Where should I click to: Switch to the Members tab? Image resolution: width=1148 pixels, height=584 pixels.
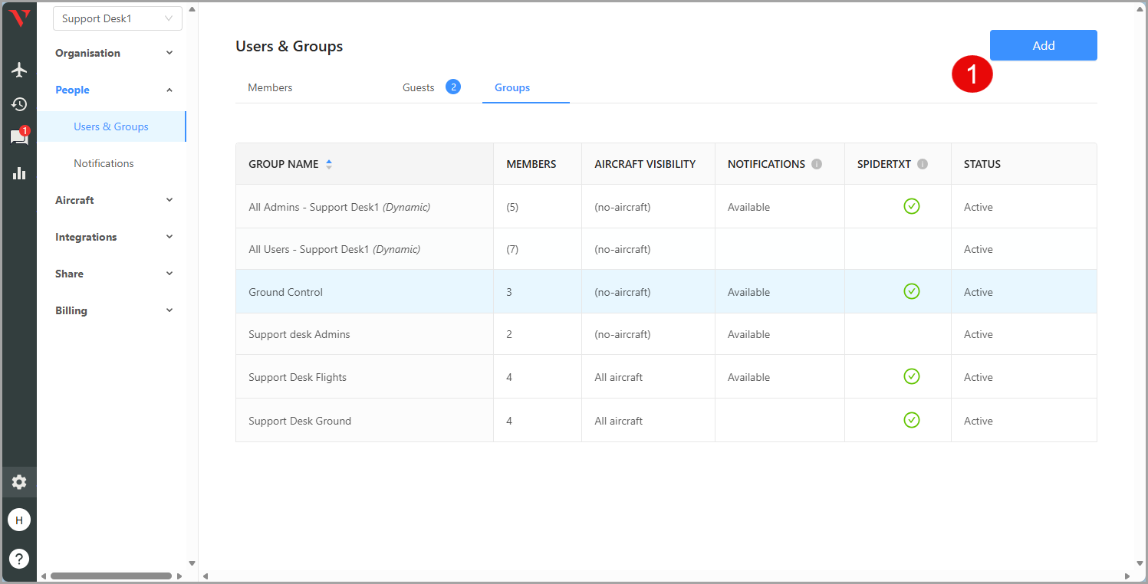tap(270, 87)
